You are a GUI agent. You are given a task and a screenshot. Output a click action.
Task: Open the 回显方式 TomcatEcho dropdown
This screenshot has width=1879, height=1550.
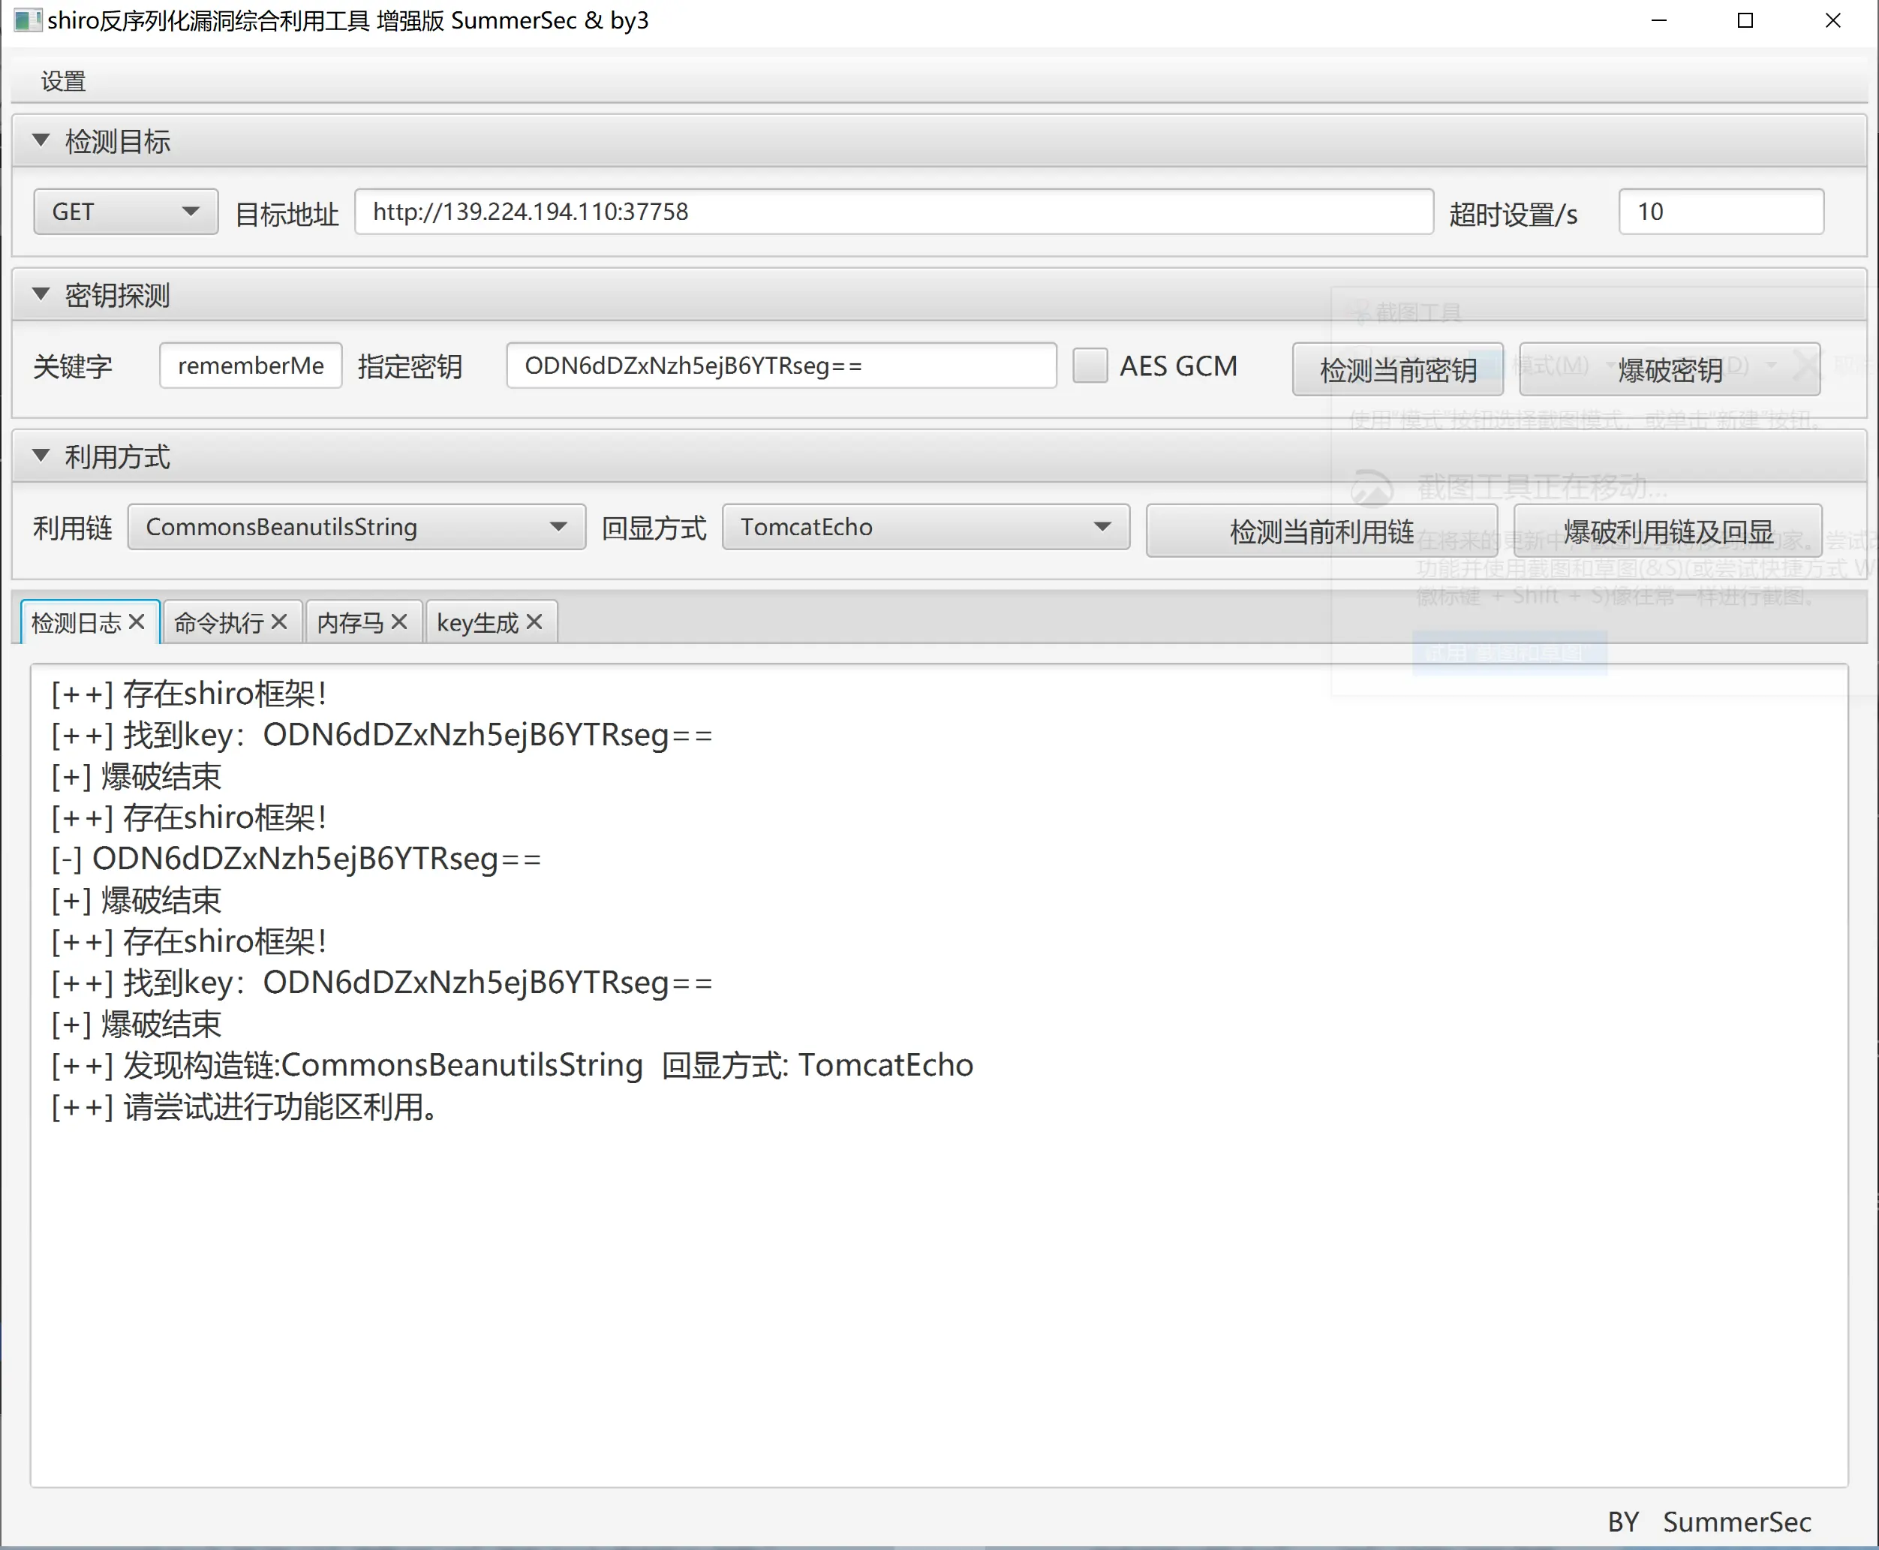pos(926,527)
